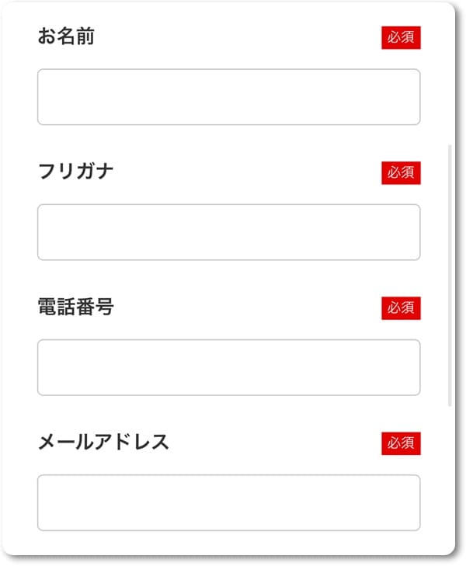Select the required marker on the name row
The width and height of the screenshot is (466, 566).
pos(401,37)
